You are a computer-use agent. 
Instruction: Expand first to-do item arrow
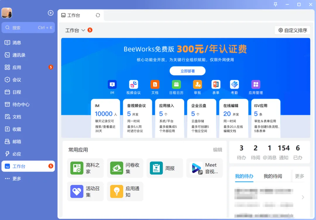pyautogui.click(x=303, y=197)
